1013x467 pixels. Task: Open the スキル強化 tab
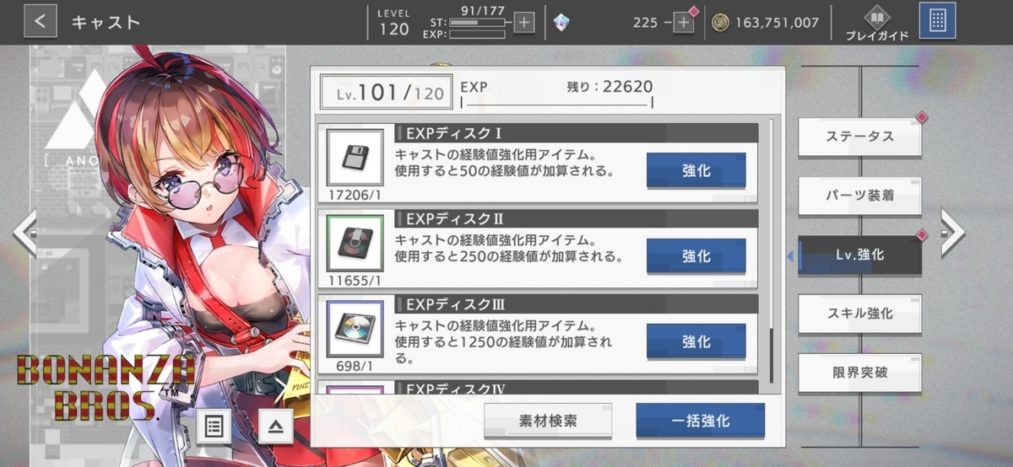click(x=859, y=314)
